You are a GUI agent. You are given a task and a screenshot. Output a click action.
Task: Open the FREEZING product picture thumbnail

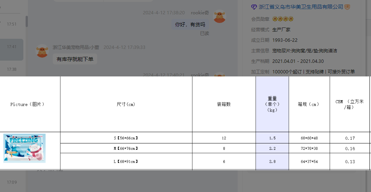[24, 148]
